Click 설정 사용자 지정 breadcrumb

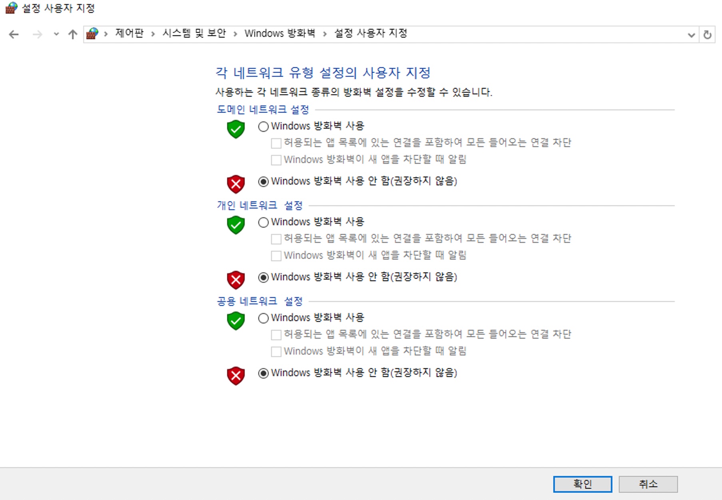pos(371,33)
